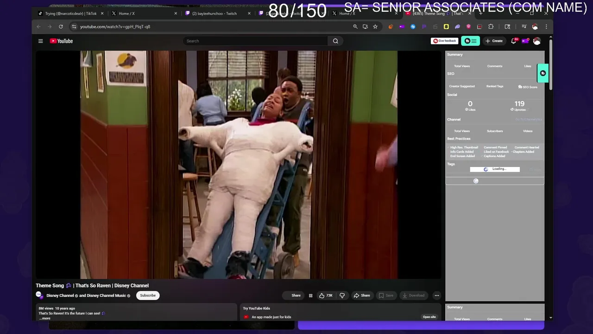
Task: Bookmark this page with star icon
Action: (375, 26)
